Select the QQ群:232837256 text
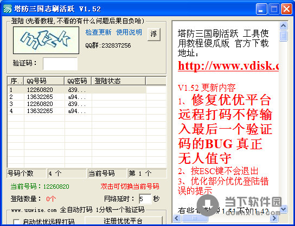 [108, 45]
